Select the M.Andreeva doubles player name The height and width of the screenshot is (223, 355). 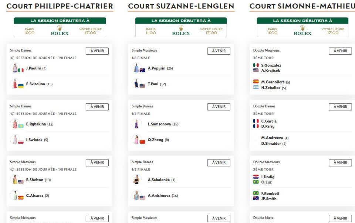(272, 138)
